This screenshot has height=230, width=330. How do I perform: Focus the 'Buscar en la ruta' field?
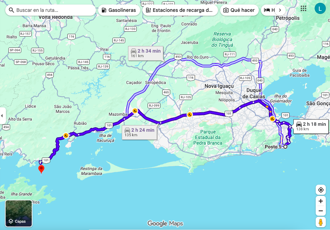(51, 10)
